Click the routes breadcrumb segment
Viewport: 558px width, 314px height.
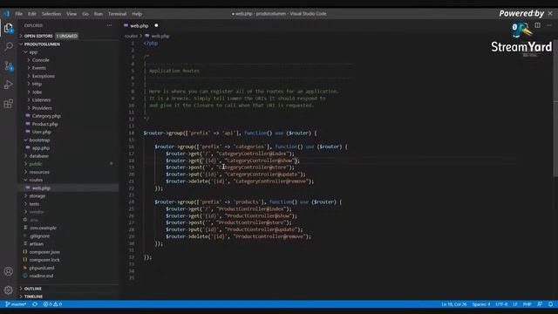click(131, 36)
